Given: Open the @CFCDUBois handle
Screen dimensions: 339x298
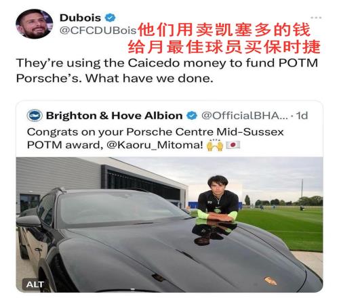Looking at the screenshot, I should [x=98, y=30].
